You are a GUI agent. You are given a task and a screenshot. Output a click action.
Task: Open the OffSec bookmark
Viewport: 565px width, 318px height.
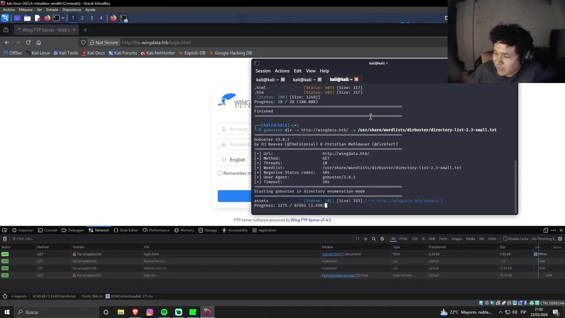coord(12,53)
